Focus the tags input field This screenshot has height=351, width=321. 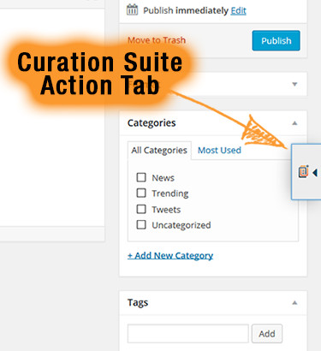pyautogui.click(x=188, y=333)
